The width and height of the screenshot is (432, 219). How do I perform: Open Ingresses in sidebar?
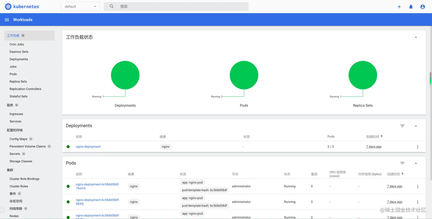click(x=16, y=114)
